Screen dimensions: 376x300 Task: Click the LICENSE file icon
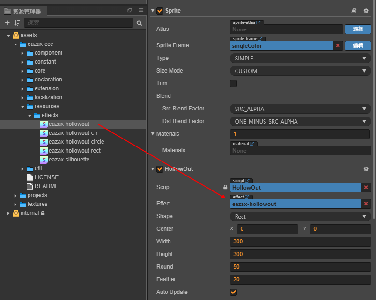click(x=30, y=177)
